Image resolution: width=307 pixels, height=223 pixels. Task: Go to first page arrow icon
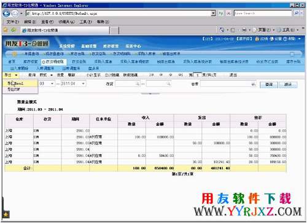coord(152,75)
